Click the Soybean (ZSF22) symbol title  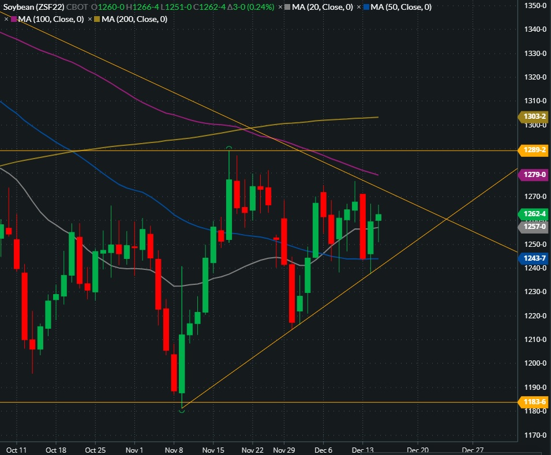point(32,7)
